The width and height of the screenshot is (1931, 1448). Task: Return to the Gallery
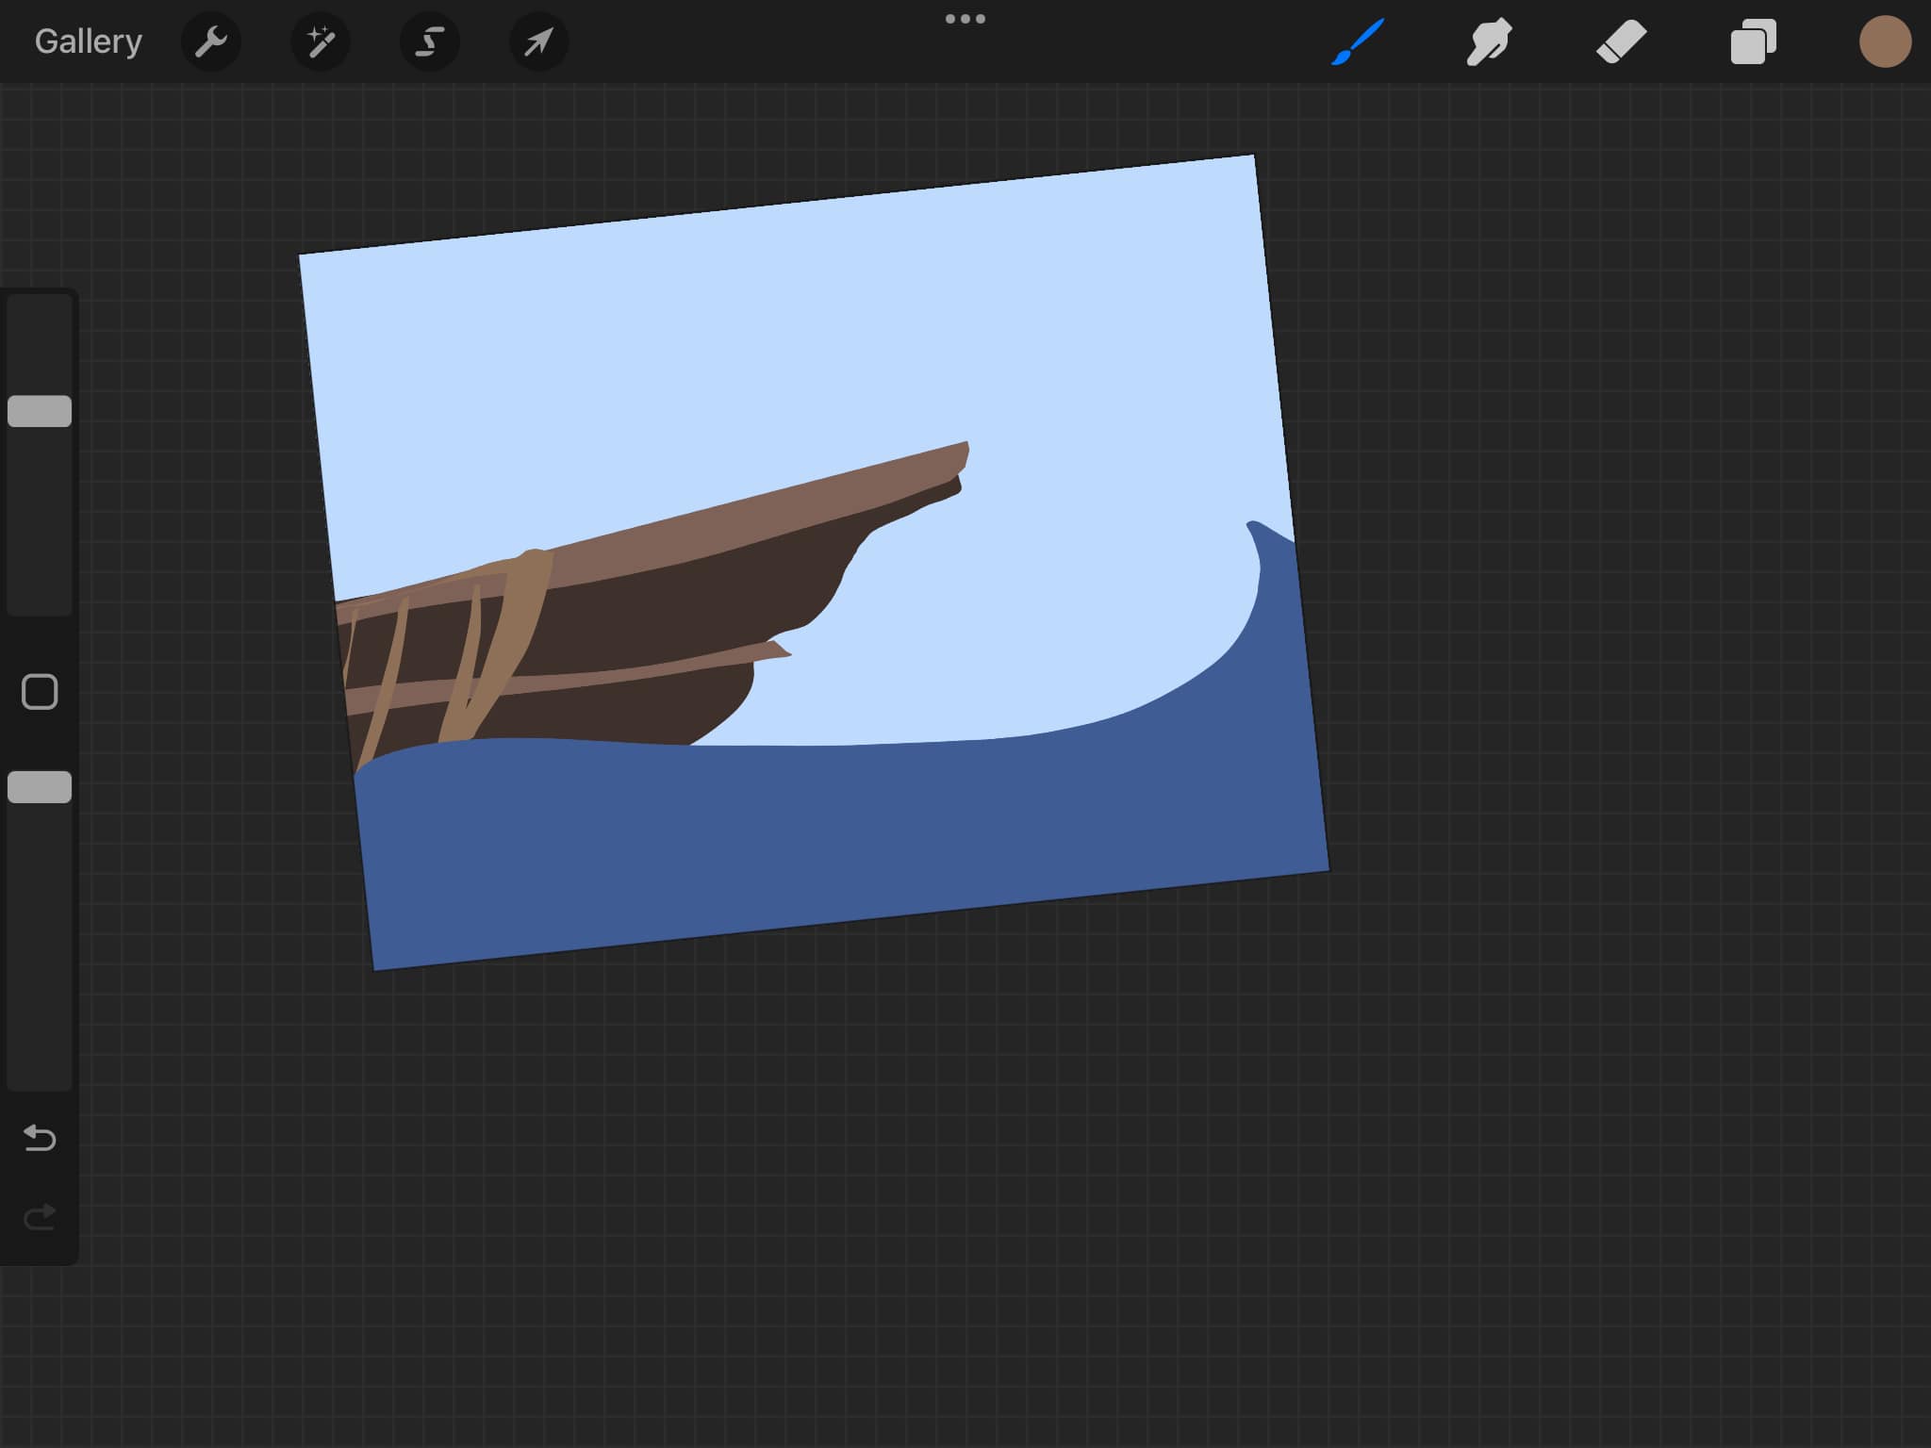pos(88,41)
